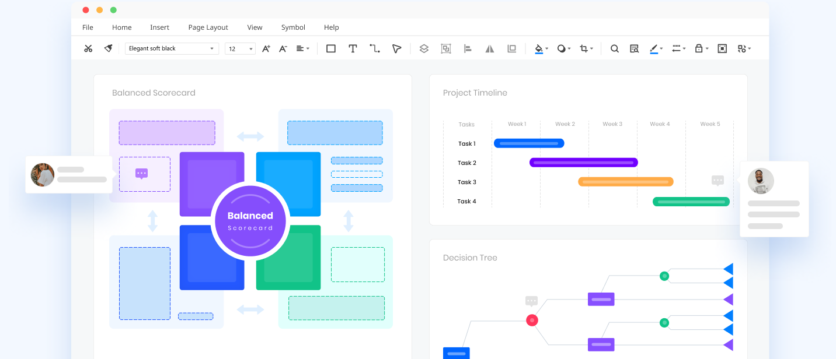Expand the fill color dropdown arrow
Viewport: 836px width, 359px height.
[546, 49]
